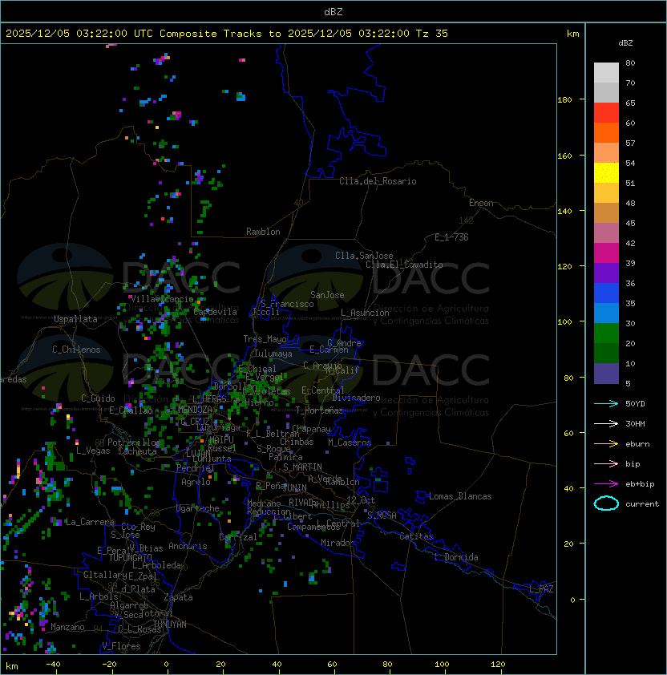
Task: Click the dBZ heading above the color scale
Action: 625,43
